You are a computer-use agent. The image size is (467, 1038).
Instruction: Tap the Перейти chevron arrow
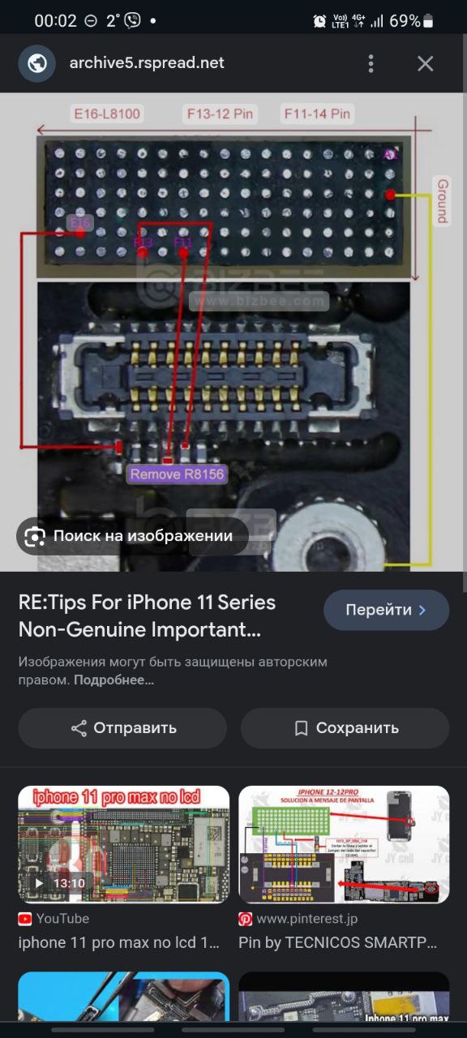coord(422,610)
